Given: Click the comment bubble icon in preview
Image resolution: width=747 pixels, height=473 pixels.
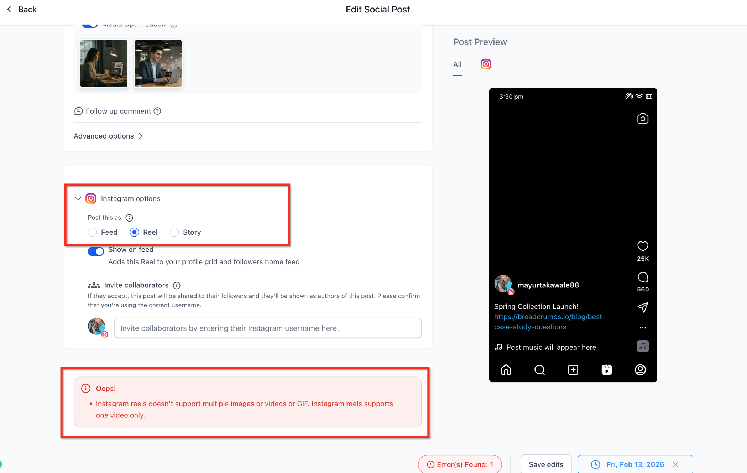Looking at the screenshot, I should (642, 277).
